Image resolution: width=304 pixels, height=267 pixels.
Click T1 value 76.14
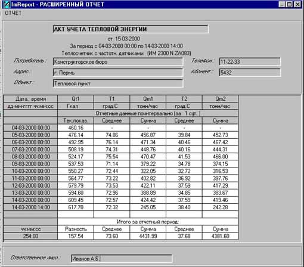coord(111,142)
